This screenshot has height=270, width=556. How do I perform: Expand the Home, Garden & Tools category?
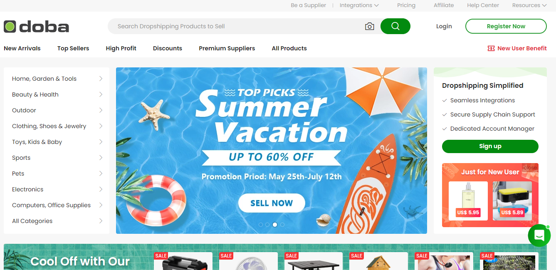(57, 79)
